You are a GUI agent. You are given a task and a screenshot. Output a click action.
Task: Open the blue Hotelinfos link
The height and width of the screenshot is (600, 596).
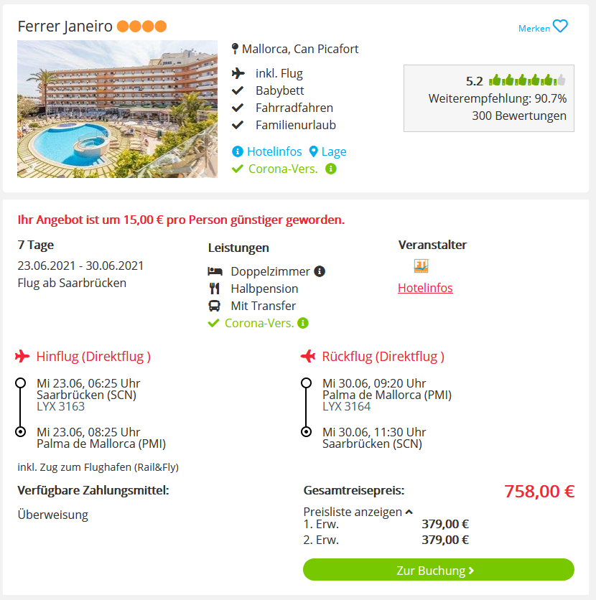(274, 151)
